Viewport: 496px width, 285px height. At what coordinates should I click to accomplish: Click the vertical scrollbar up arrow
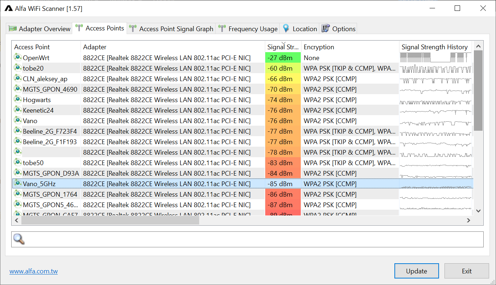(478, 46)
